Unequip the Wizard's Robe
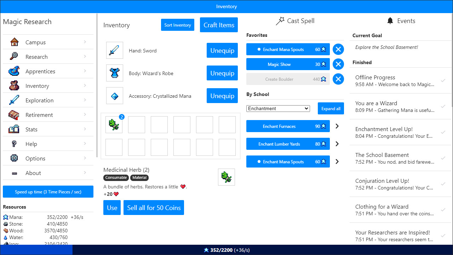This screenshot has height=255, width=453. point(222,73)
